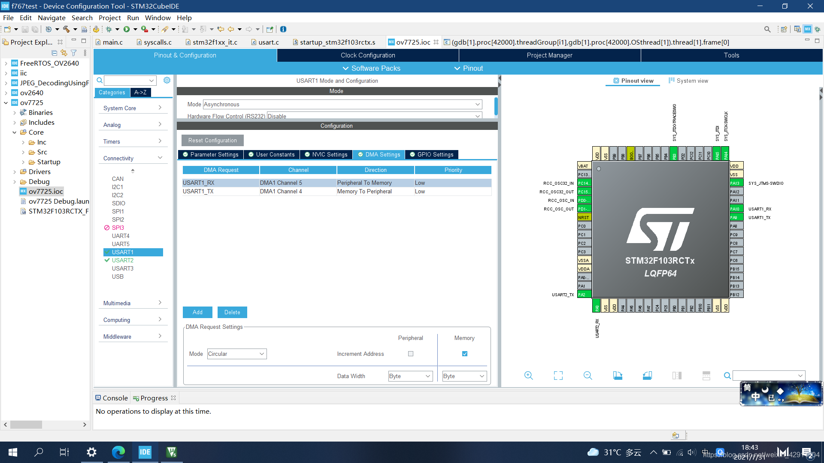824x463 pixels.
Task: Click the PA10 pin on the chip
Action: click(x=736, y=209)
